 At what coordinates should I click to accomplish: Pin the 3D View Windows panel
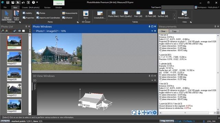pyautogui.click(x=149, y=76)
